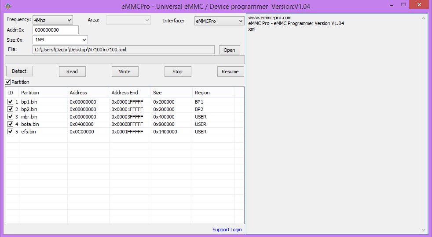Click the ID column header
Screen dimensions: 432x237
(x=12, y=92)
